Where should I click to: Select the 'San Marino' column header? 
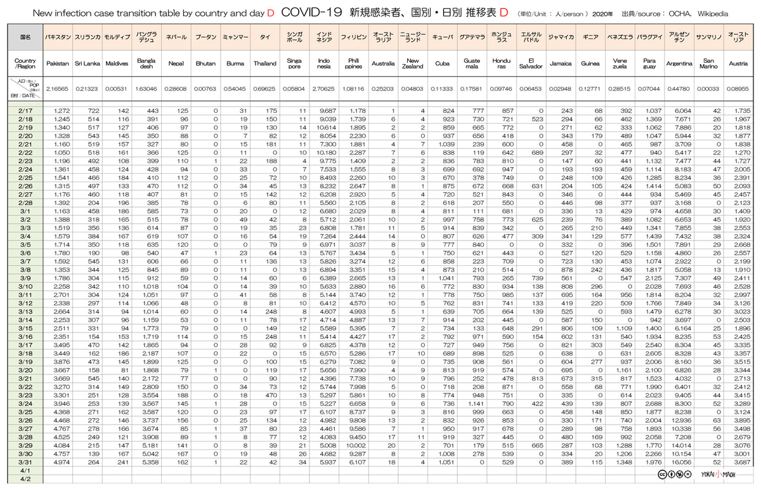[709, 64]
